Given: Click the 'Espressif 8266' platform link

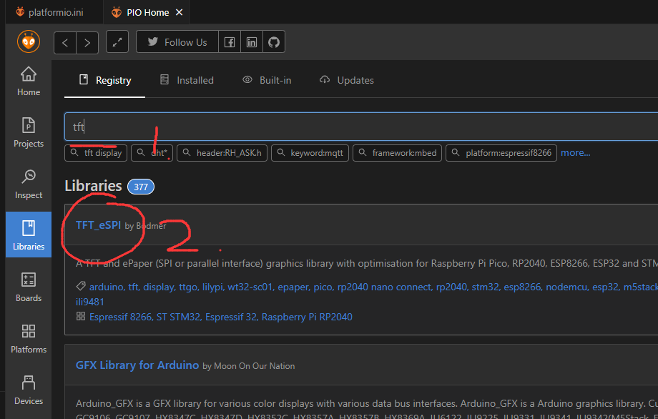Looking at the screenshot, I should (x=120, y=317).
